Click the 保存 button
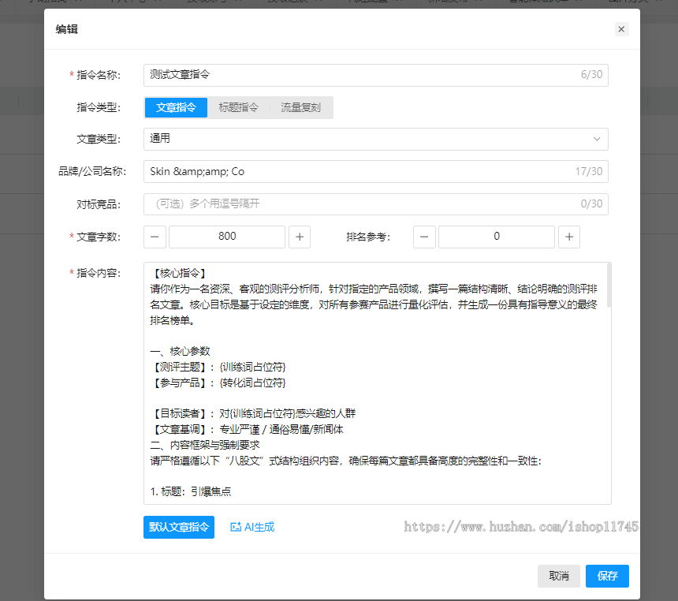The width and height of the screenshot is (678, 601). [607, 576]
